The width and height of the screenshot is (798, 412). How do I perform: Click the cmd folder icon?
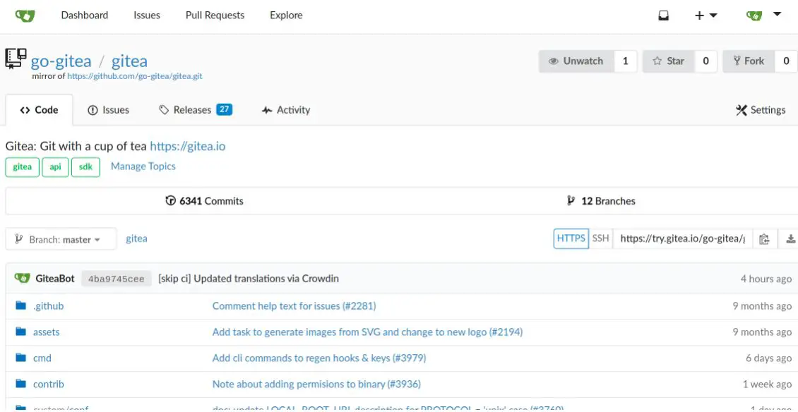coord(21,358)
